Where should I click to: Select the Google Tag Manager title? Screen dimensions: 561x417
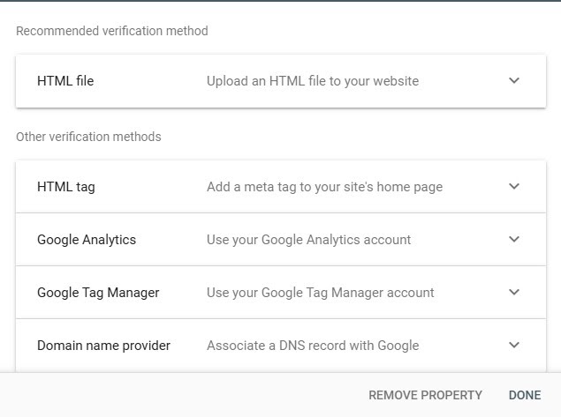(98, 293)
